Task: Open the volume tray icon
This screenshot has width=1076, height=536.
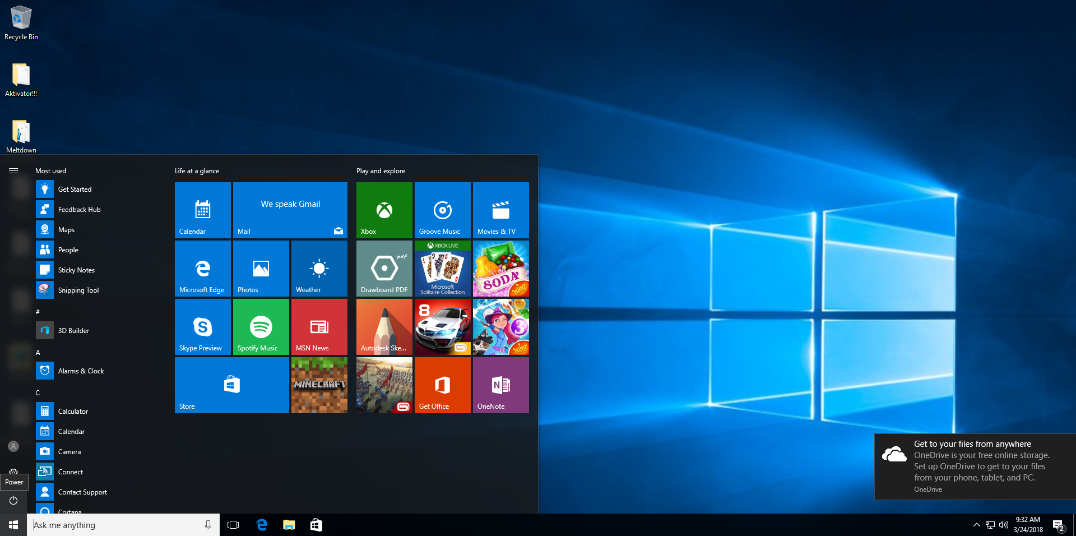Action: point(1004,525)
